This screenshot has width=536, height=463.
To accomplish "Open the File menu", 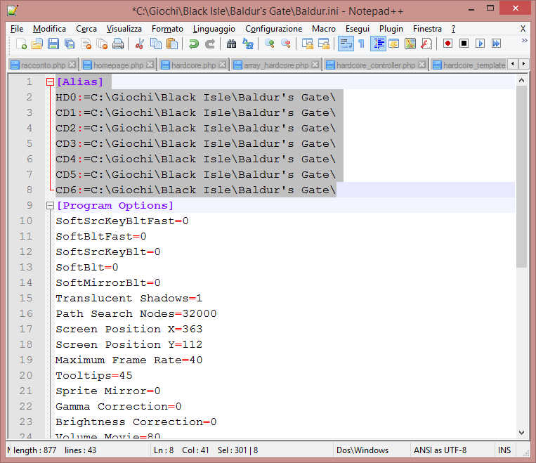I will (17, 29).
